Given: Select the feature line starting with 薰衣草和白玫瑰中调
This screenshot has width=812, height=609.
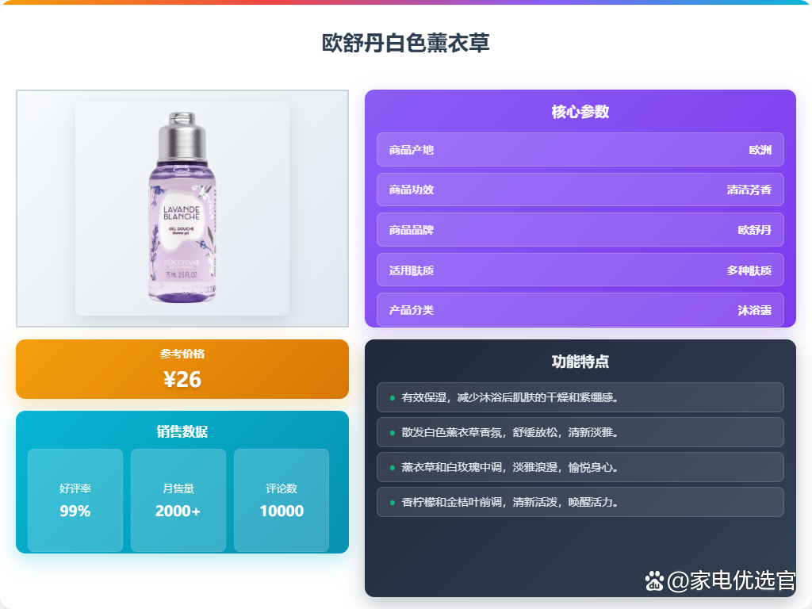Looking at the screenshot, I should (x=580, y=467).
